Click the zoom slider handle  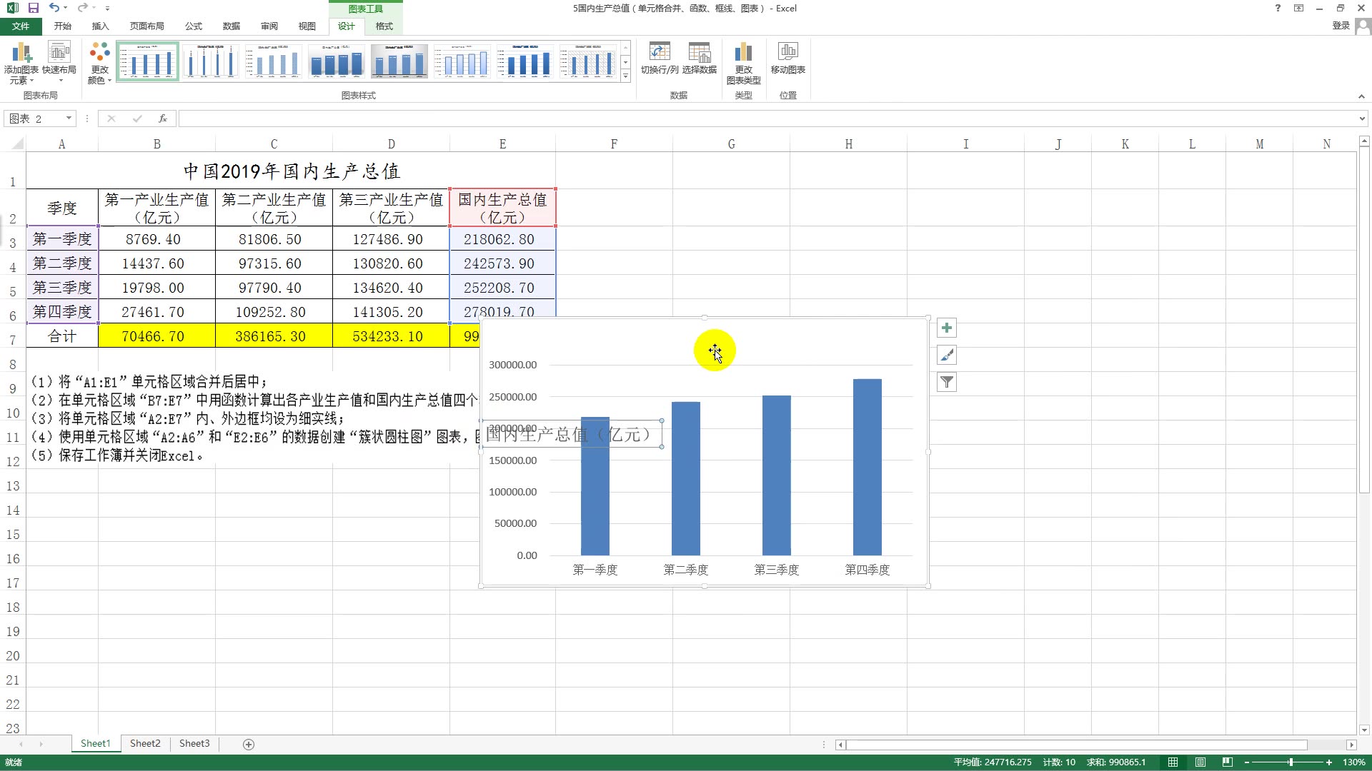[1291, 762]
